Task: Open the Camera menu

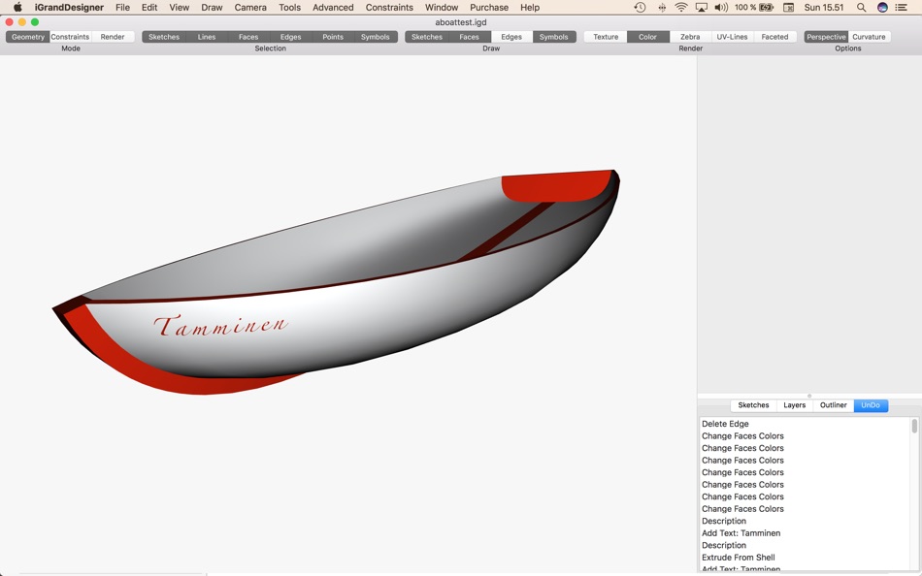Action: 250,7
